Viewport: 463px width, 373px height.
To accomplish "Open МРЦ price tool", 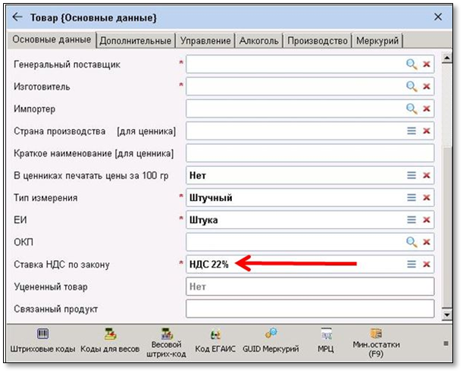I will pyautogui.click(x=327, y=341).
